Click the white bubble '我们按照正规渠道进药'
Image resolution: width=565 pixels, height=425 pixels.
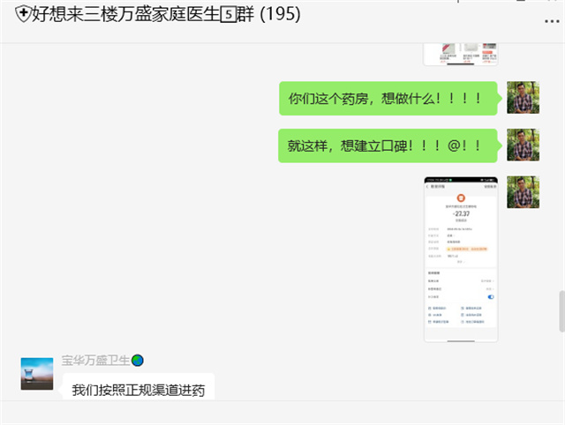[x=139, y=390]
